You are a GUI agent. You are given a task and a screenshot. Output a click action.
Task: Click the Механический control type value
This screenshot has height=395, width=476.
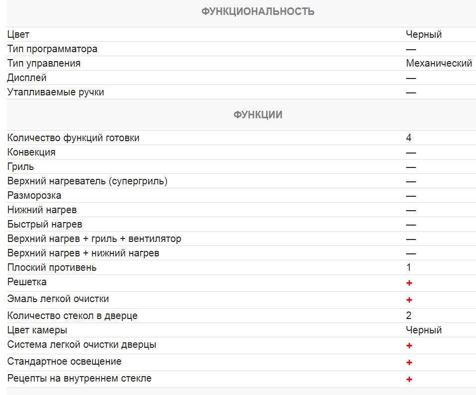pos(439,63)
